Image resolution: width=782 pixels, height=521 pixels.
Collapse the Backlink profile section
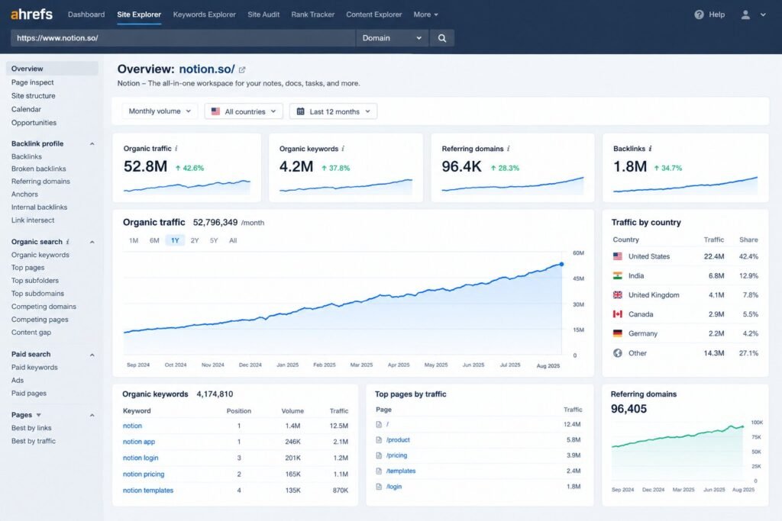(x=92, y=144)
